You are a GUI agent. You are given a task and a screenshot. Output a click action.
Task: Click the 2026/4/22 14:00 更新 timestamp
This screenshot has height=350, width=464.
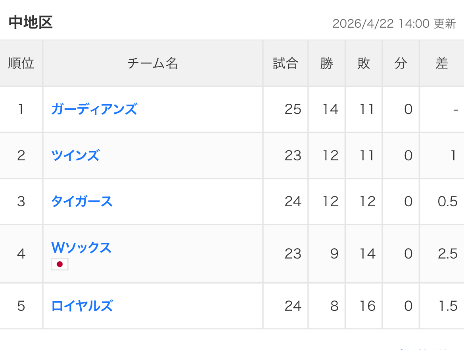[x=394, y=24]
